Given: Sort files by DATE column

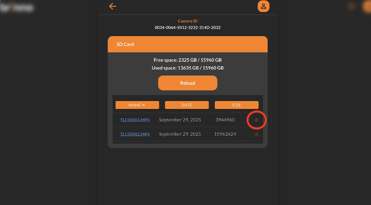Looking at the screenshot, I should [187, 105].
